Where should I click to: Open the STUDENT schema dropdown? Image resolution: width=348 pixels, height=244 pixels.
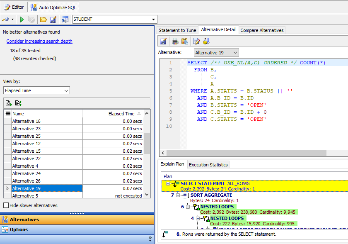tap(153, 20)
